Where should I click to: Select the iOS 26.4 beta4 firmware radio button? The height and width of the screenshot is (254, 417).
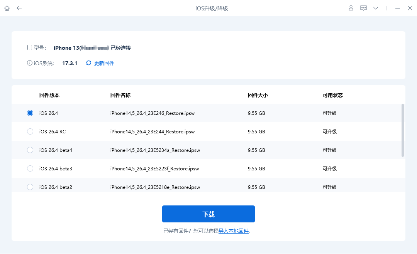click(30, 150)
